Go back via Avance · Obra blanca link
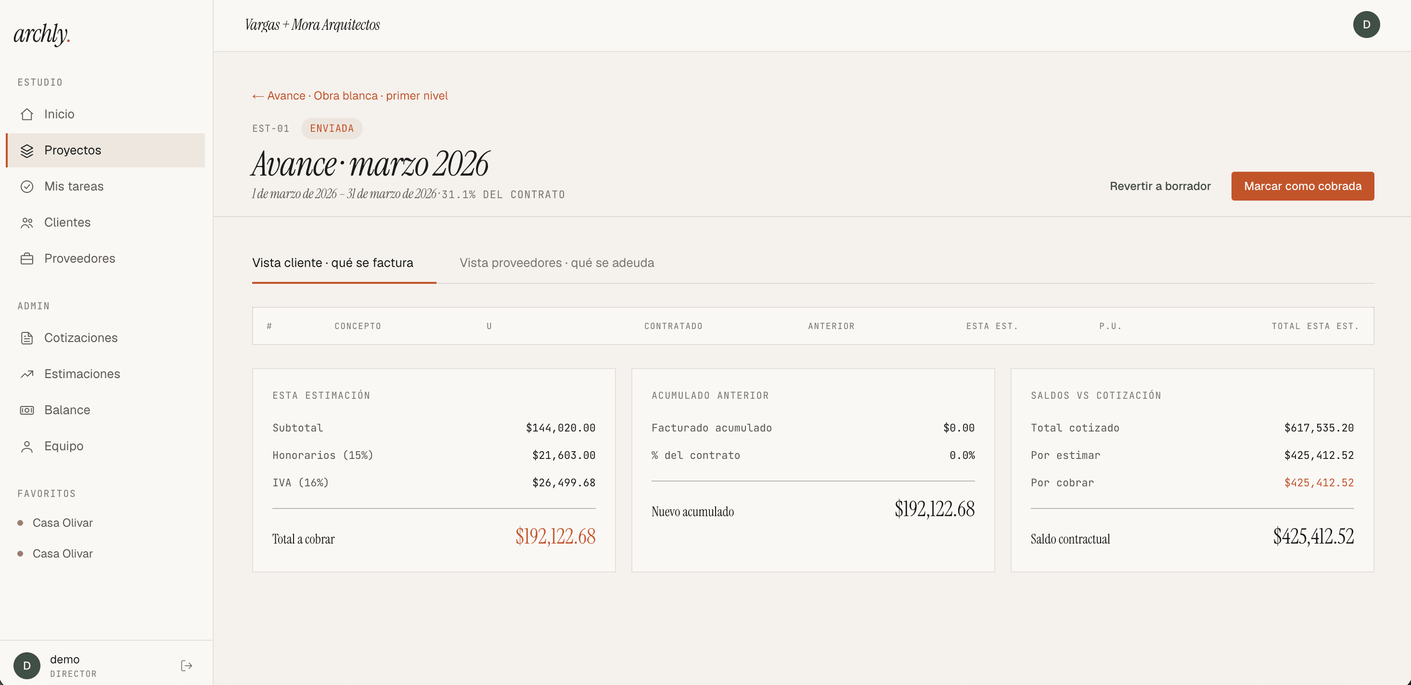The width and height of the screenshot is (1411, 685). [x=349, y=96]
